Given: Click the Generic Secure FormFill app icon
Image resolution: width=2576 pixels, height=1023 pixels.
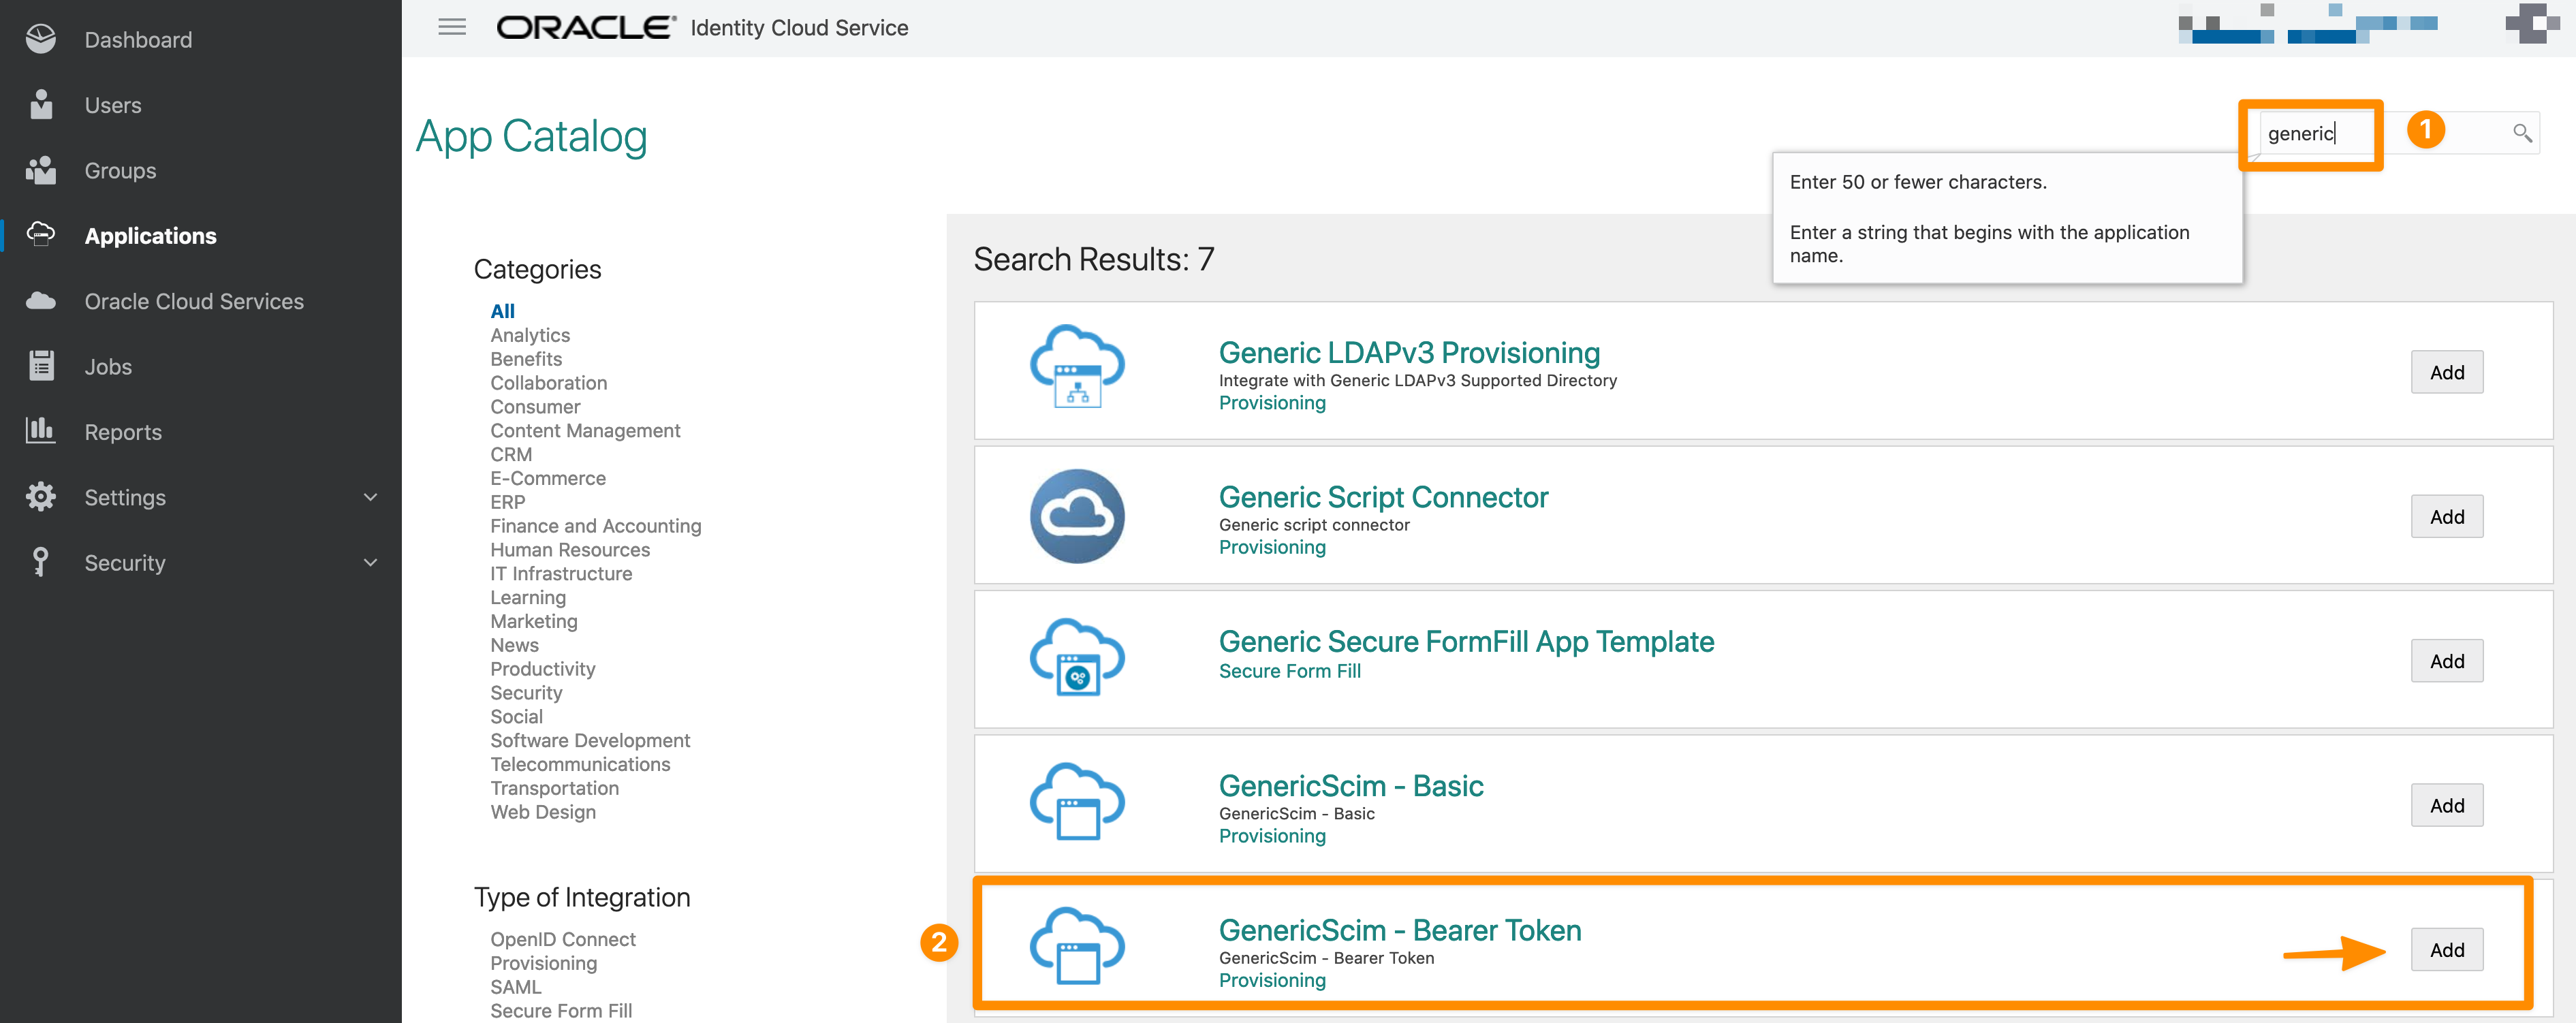Looking at the screenshot, I should [x=1077, y=657].
